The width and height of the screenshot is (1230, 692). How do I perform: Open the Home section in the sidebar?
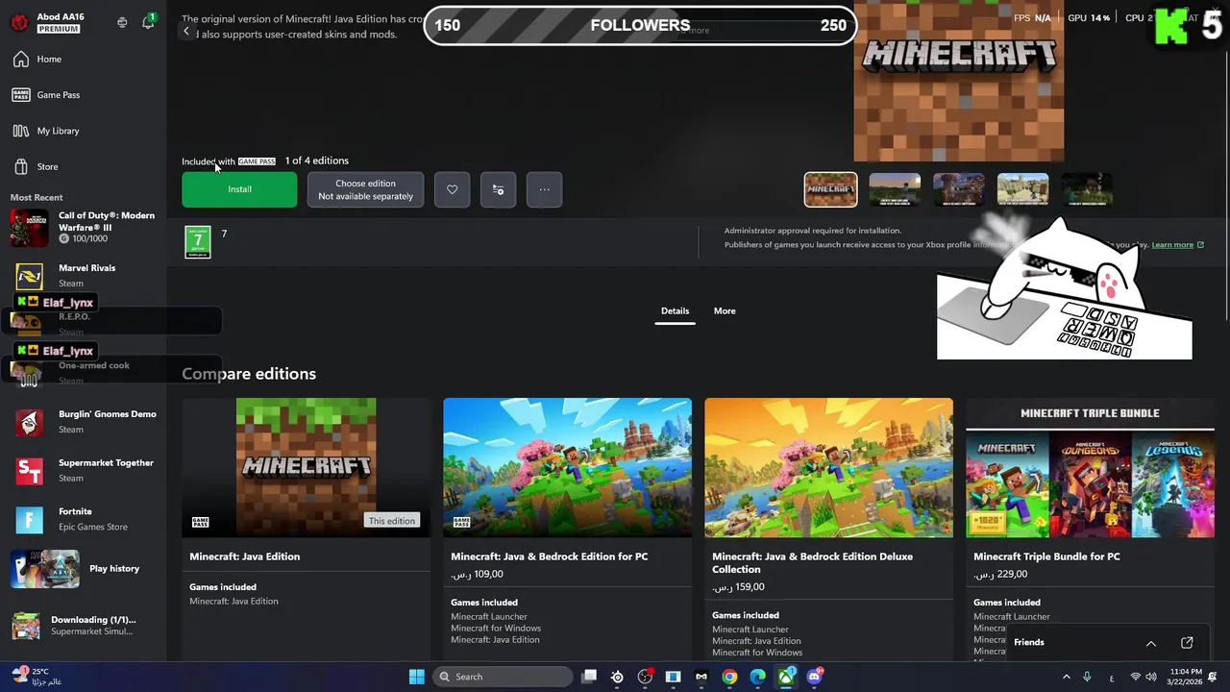click(49, 59)
